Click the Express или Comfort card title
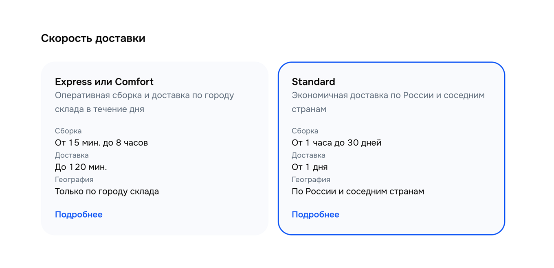Viewport: 554px width, 268px height. 104,82
